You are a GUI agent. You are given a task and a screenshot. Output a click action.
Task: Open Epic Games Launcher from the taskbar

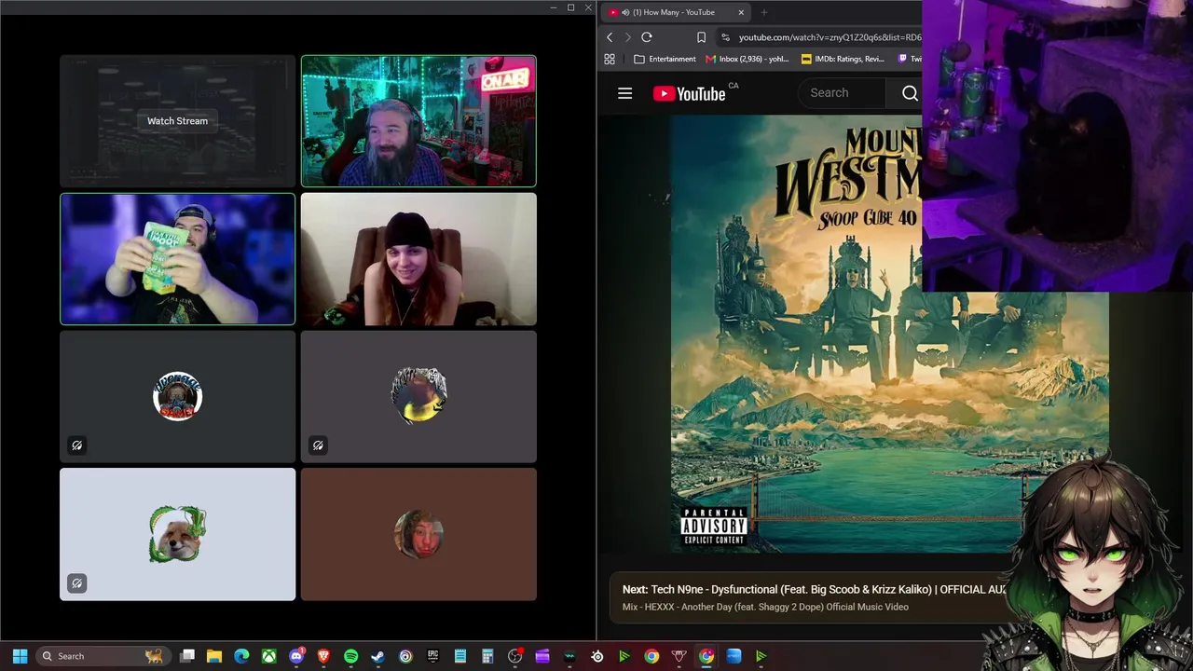(432, 656)
